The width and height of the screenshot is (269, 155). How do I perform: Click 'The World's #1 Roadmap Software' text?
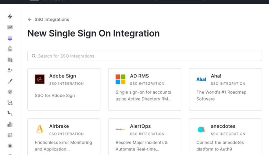click(221, 95)
